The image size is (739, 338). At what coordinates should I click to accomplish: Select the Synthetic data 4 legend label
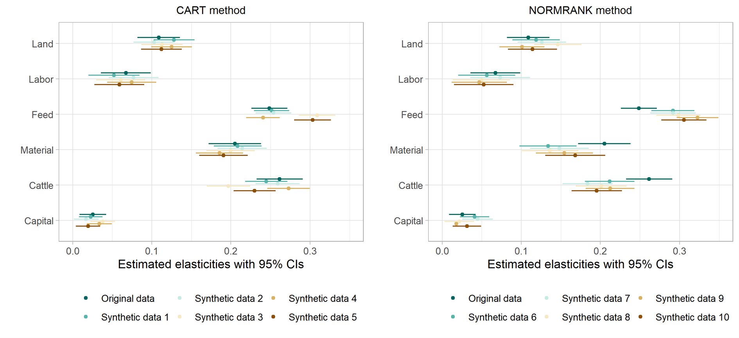[x=322, y=299]
